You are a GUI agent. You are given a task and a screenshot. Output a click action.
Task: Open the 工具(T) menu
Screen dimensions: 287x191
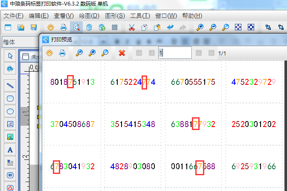point(140,16)
